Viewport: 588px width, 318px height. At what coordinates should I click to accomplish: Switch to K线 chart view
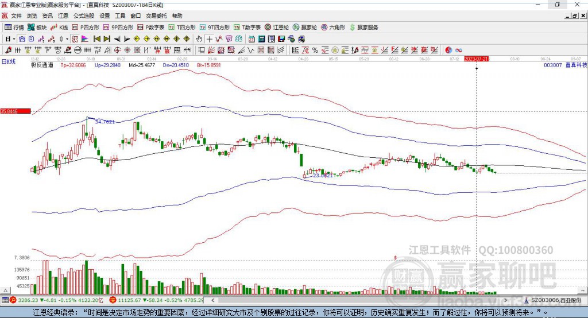[x=59, y=28]
